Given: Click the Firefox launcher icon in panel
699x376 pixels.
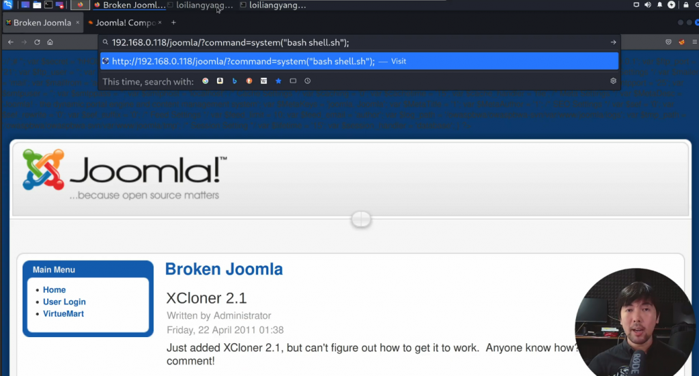Looking at the screenshot, I should [x=80, y=5].
